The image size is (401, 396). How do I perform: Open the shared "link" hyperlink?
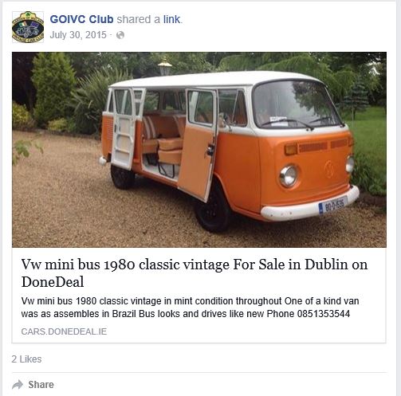coord(171,19)
